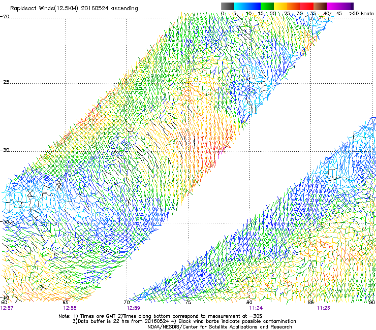Viewport: 376px width, 330px height.
Task: Click the '12:57' swath time label
Action: 7,308
